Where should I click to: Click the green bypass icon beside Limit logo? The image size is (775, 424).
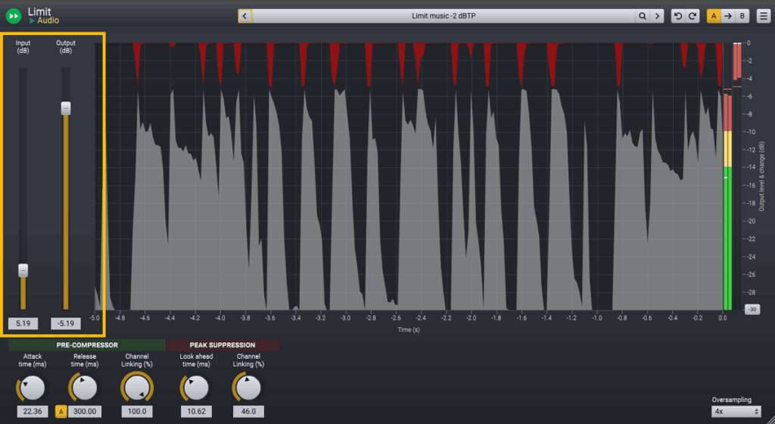click(x=14, y=16)
